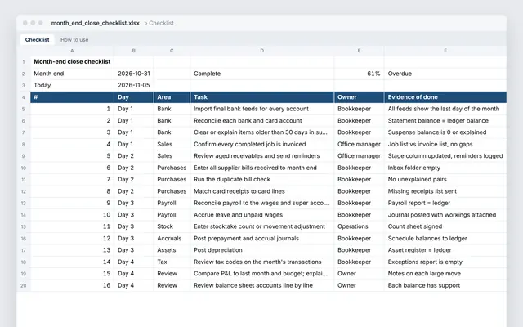Viewport: 523px width, 327px height.
Task: Select the 61% completion cell
Action: point(359,74)
